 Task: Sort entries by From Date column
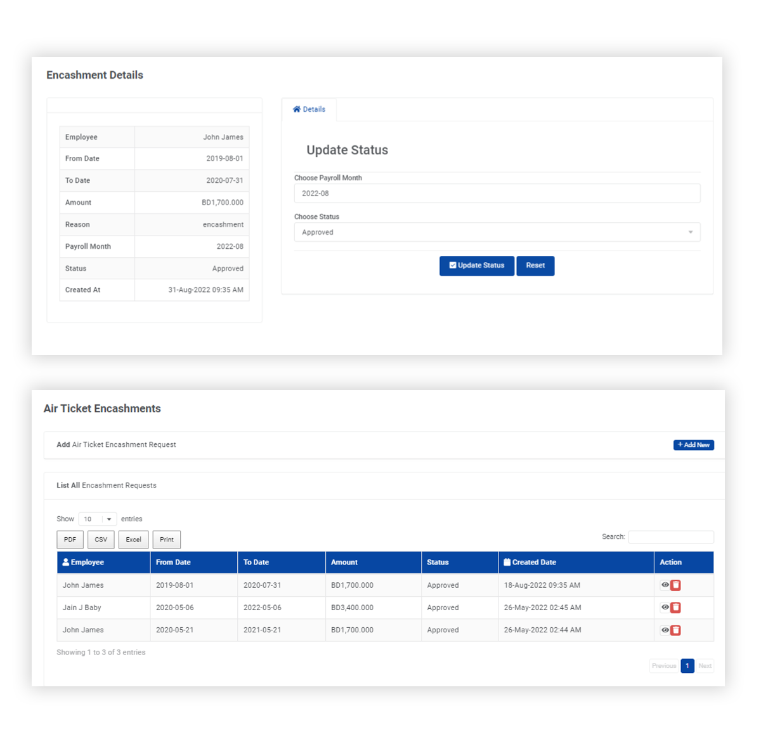[x=173, y=562]
